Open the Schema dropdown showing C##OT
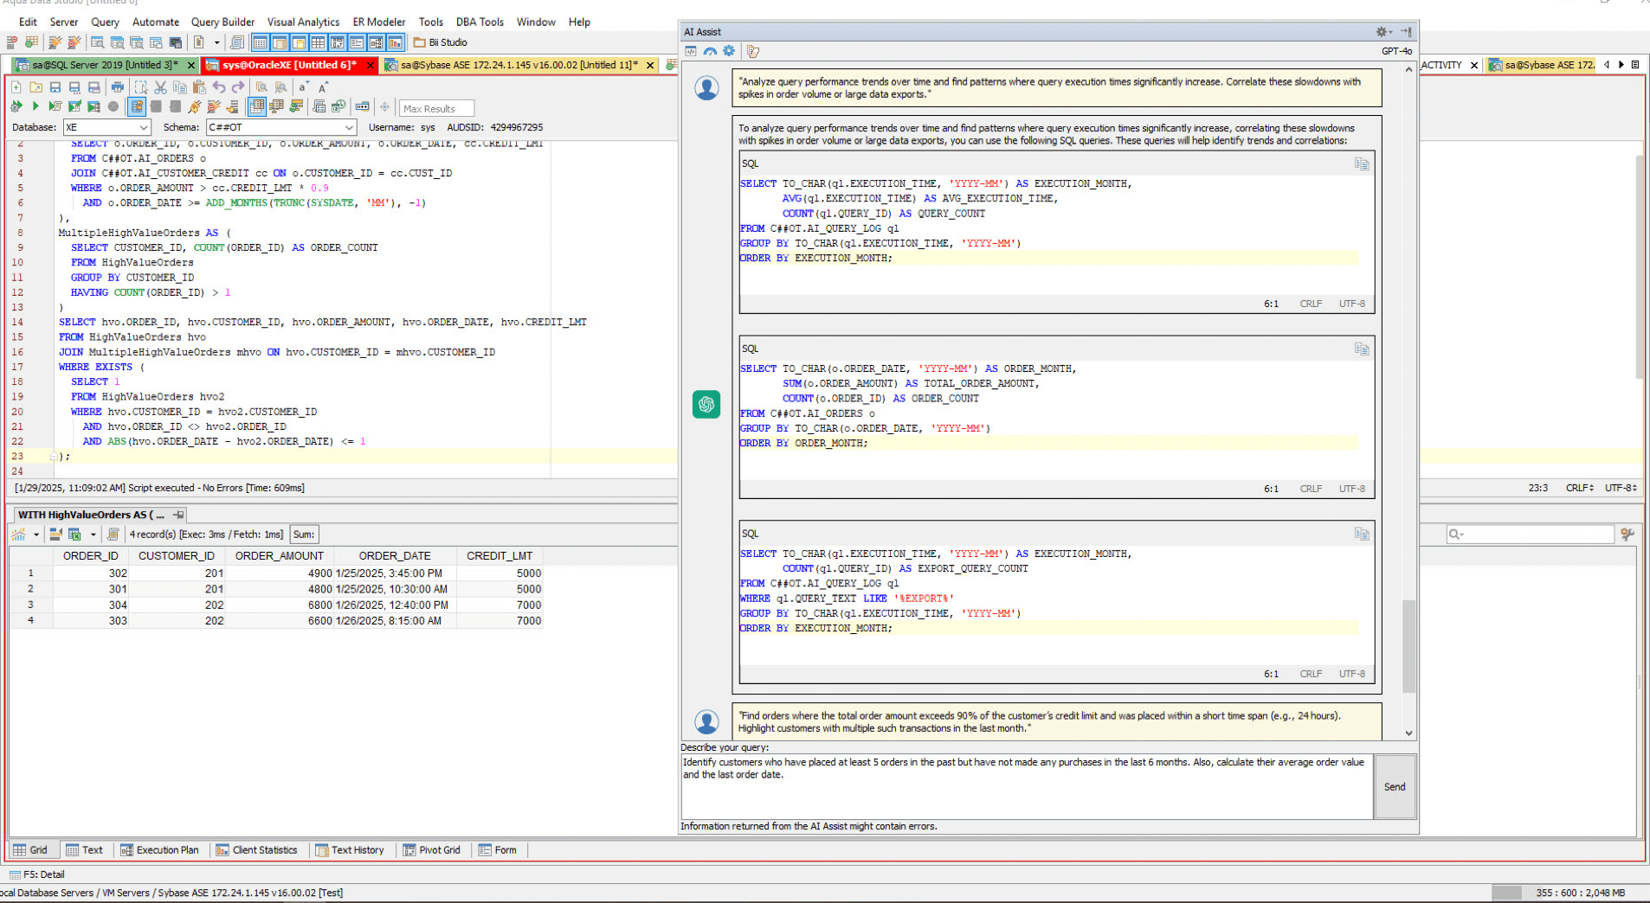The image size is (1650, 903). 350,127
